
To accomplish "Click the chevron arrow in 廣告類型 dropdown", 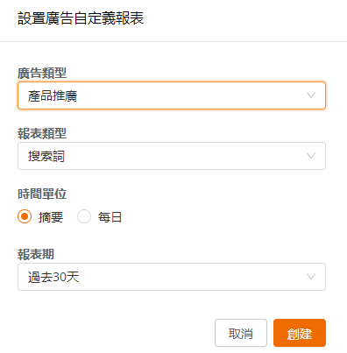I will click(x=311, y=95).
